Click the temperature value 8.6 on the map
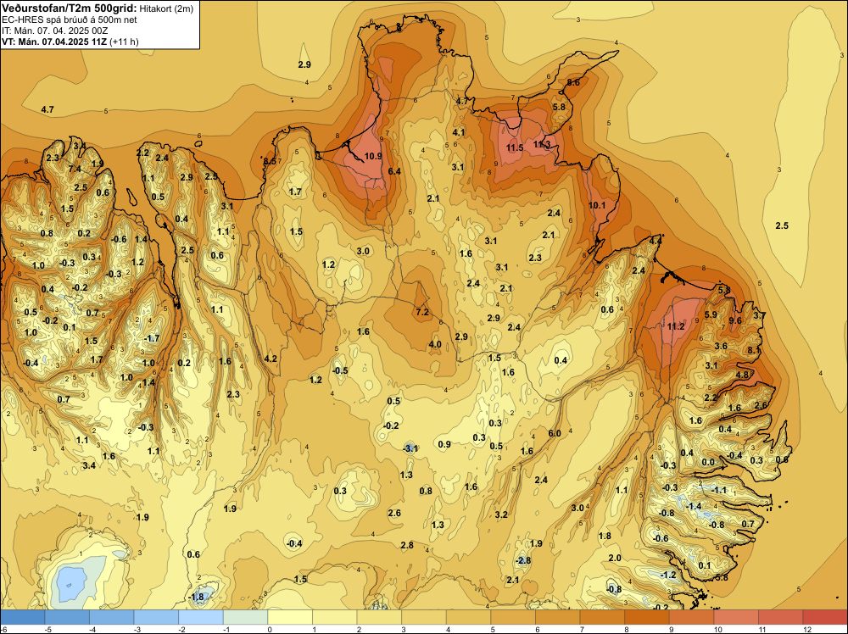This screenshot has width=848, height=634. click(x=573, y=83)
